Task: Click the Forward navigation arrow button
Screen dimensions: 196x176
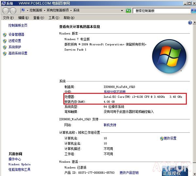Action: tap(13, 10)
